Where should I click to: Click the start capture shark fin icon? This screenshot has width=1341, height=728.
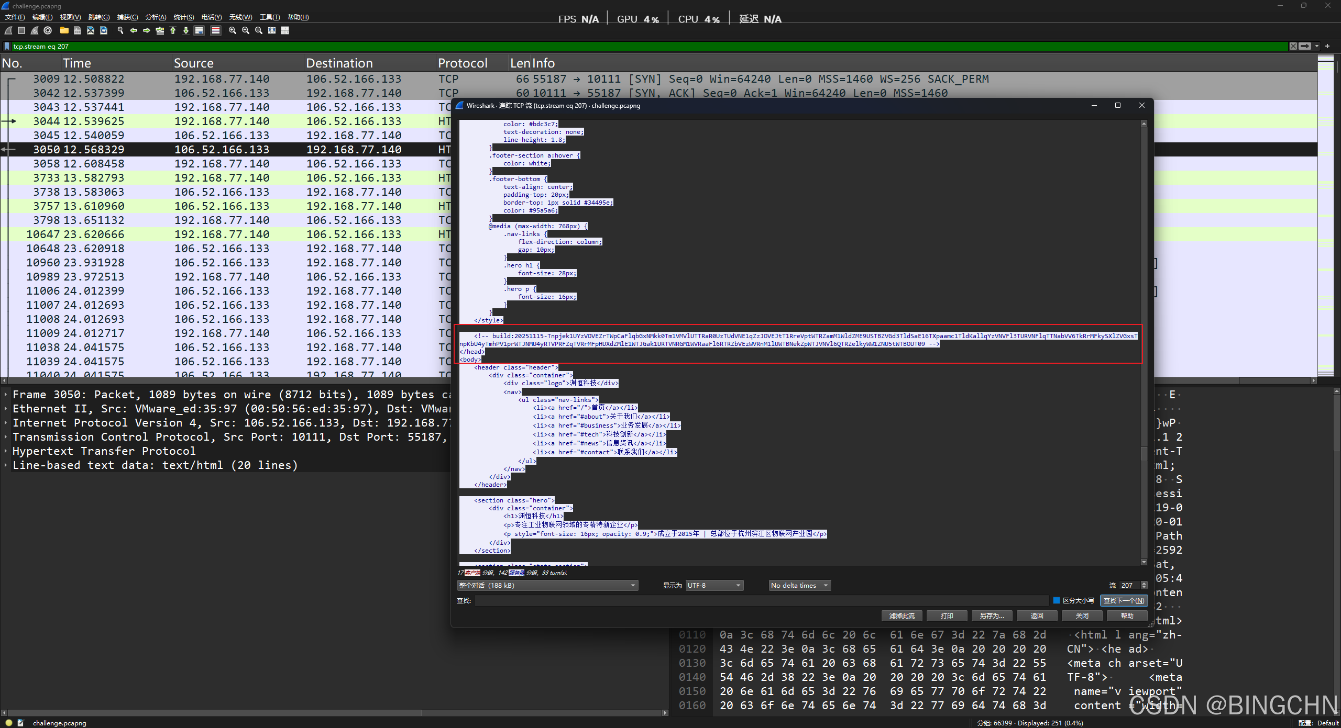point(8,30)
